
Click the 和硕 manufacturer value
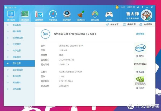pyautogui.click(x=61, y=55)
